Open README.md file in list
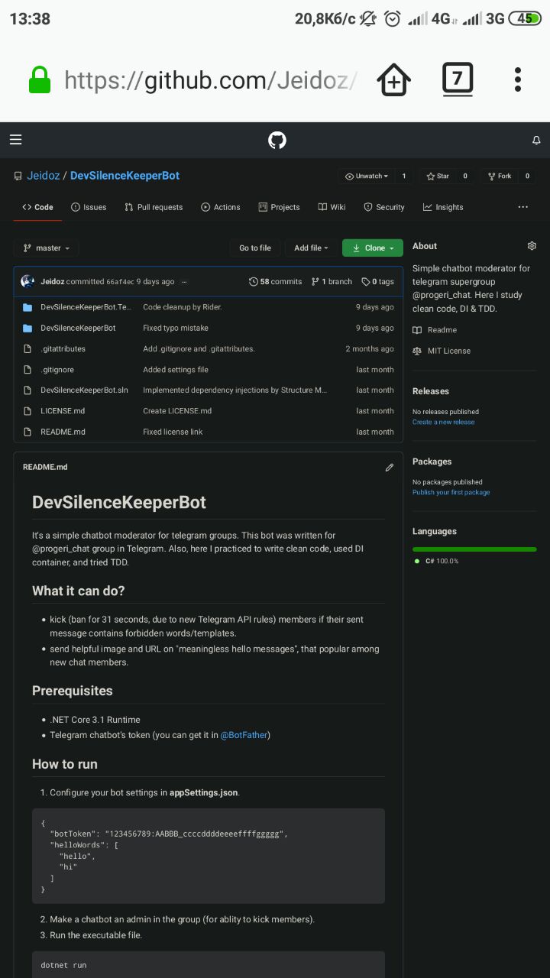550x978 pixels. tap(63, 432)
